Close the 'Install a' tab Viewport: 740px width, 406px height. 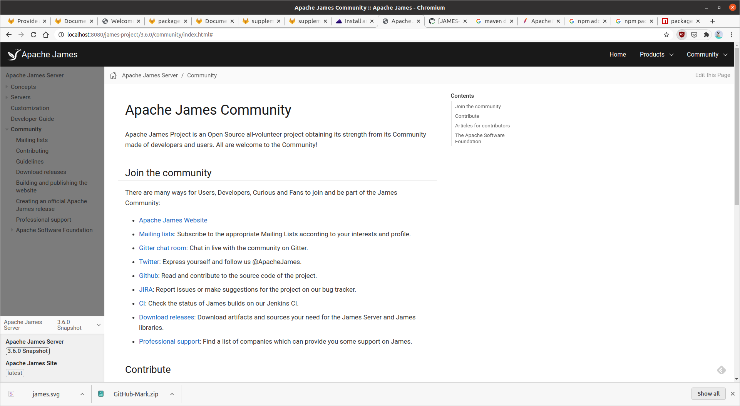click(372, 21)
